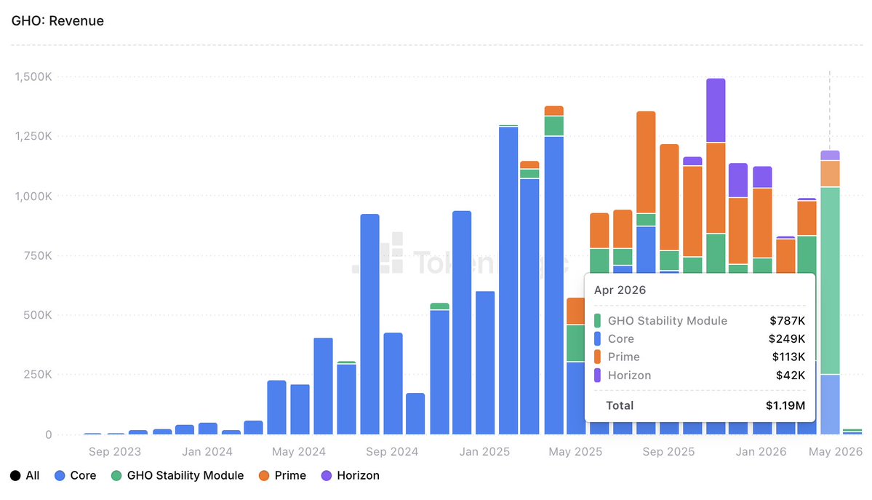Click the Apr 2026 tooltip heading
This screenshot has height=500, width=872.
click(620, 290)
